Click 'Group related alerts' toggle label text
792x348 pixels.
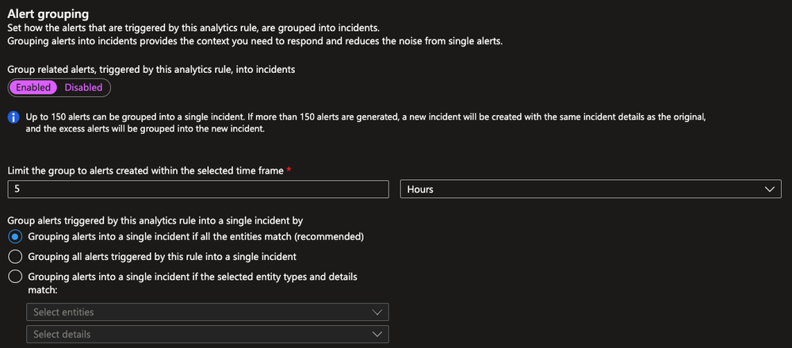[151, 70]
